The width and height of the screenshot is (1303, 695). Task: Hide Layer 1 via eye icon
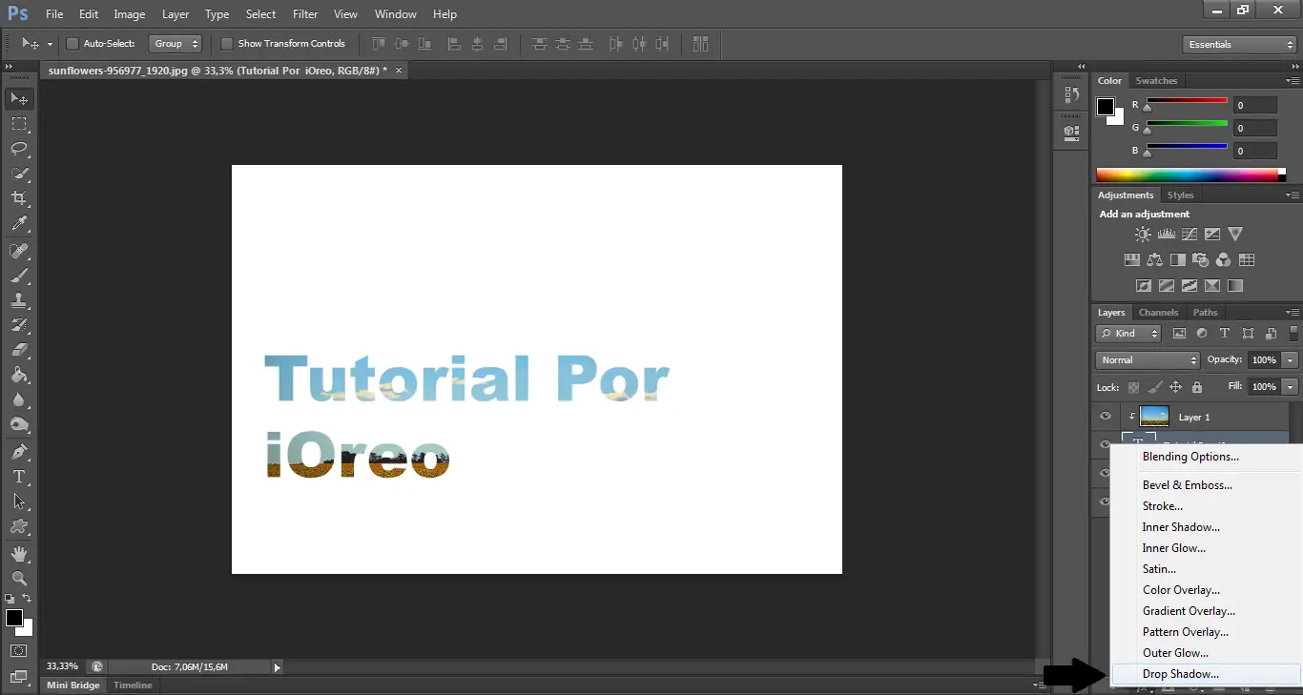[1105, 417]
